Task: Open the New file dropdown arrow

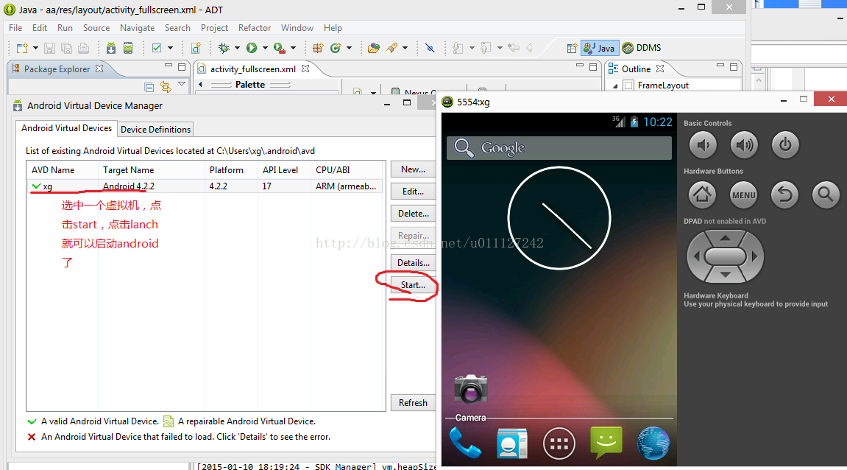Action: click(x=35, y=48)
